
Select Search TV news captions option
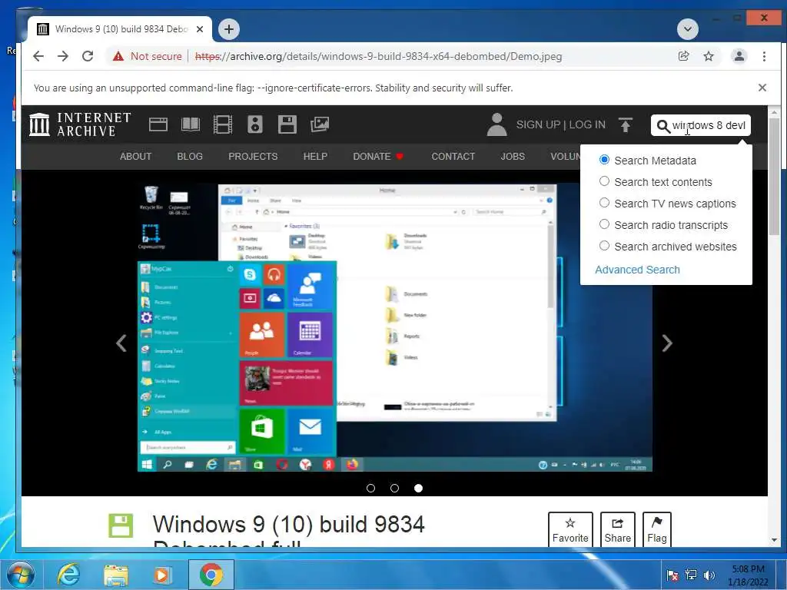(604, 203)
